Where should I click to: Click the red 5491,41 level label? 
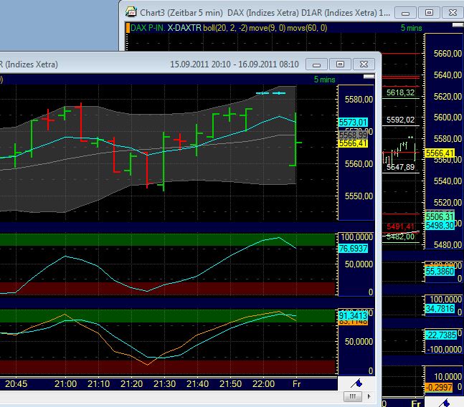pos(400,226)
